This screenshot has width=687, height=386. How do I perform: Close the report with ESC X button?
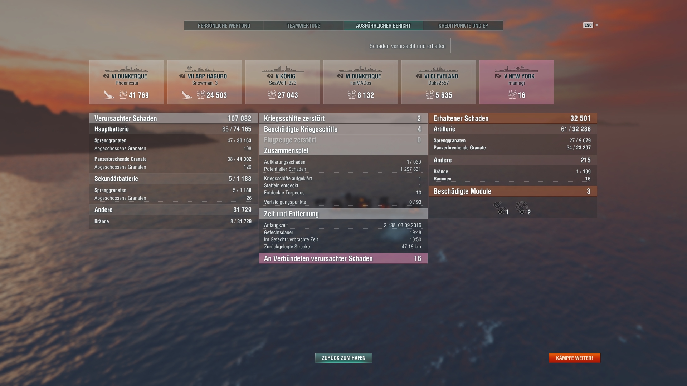(x=596, y=25)
